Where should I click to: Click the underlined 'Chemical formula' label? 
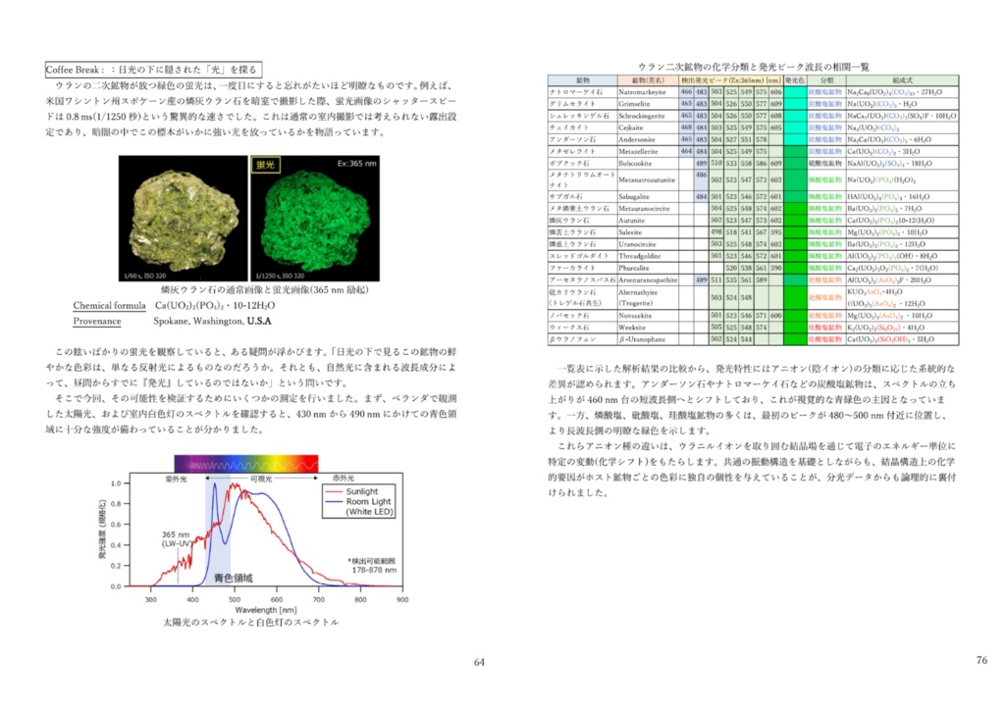click(x=109, y=305)
